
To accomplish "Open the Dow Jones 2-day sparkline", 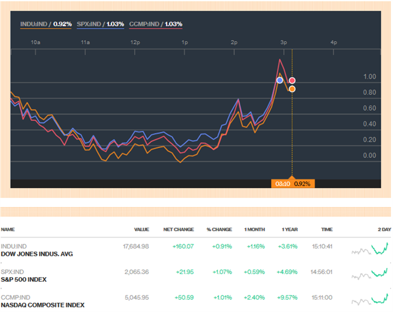I will point(370,249).
